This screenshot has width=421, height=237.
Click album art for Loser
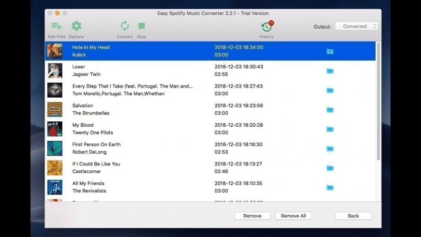[55, 71]
